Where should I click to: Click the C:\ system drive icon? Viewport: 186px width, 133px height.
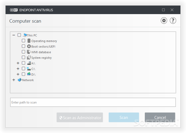tap(29, 69)
